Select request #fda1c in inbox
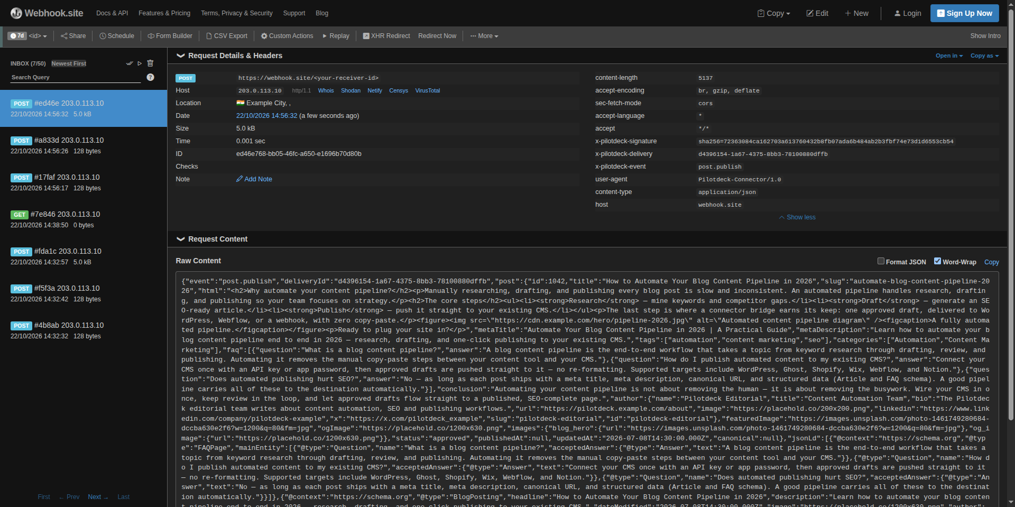The image size is (1015, 507). click(x=84, y=256)
